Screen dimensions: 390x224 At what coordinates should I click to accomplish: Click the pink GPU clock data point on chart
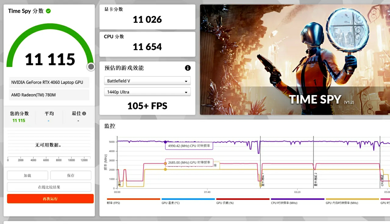(165, 164)
